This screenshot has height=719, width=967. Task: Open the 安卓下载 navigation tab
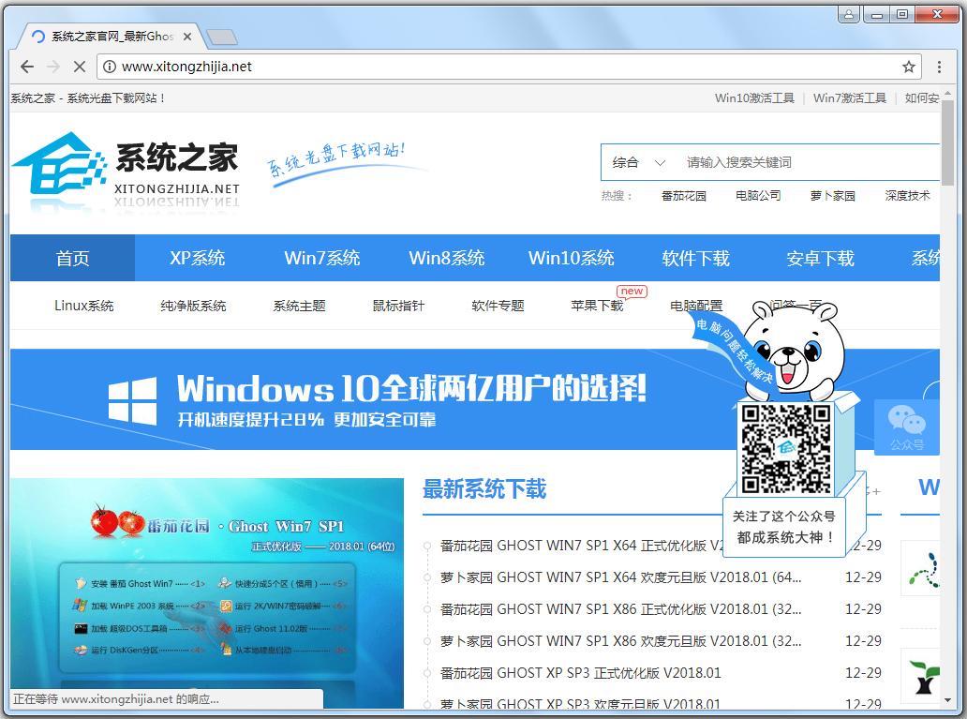[x=820, y=258]
